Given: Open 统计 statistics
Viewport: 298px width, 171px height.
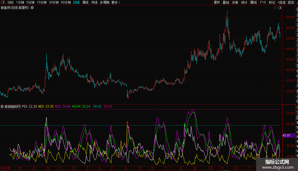Looking at the screenshot, I should click(x=244, y=2).
